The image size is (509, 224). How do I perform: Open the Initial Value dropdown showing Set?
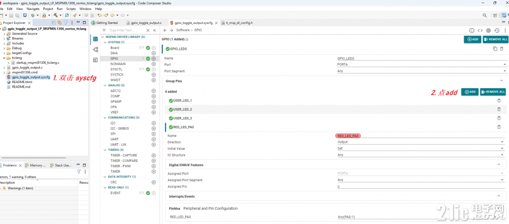coord(420,148)
